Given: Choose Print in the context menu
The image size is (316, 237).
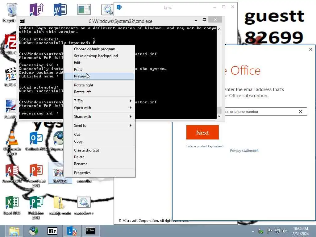Looking at the screenshot, I should pyautogui.click(x=99, y=69).
